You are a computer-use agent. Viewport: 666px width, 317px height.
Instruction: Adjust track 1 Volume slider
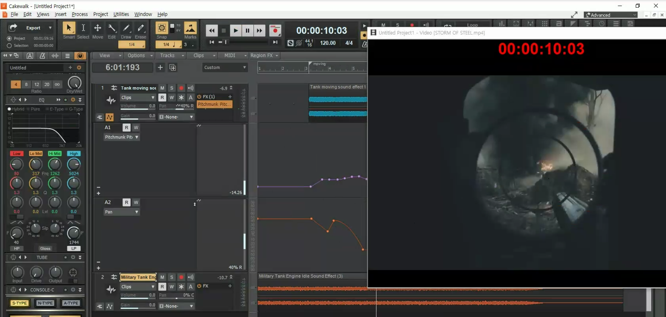(x=138, y=107)
